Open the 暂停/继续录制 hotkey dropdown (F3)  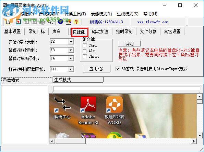click(71, 50)
